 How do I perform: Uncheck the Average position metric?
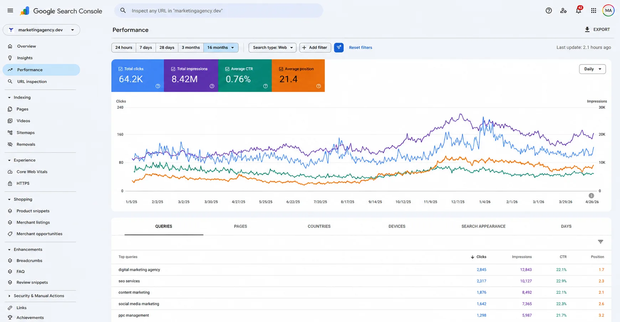click(x=281, y=69)
